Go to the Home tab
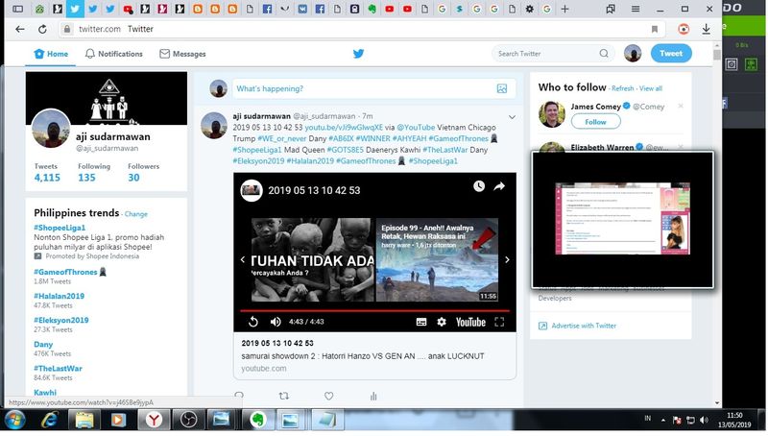 pos(51,54)
